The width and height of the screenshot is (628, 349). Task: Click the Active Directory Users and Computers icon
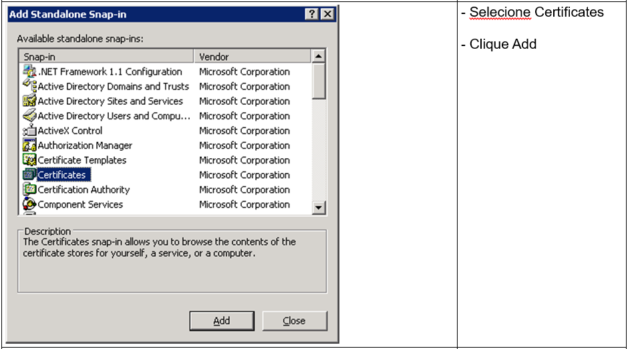pos(29,116)
